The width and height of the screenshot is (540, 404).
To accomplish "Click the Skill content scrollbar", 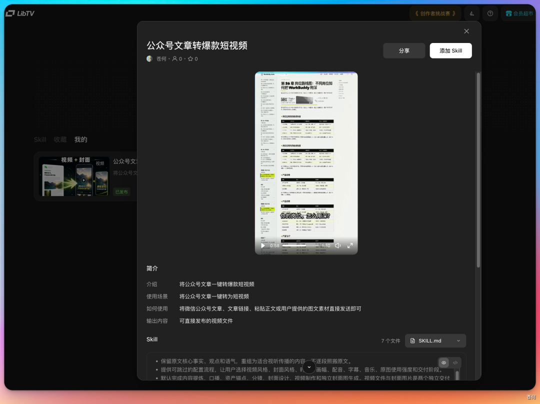I will pyautogui.click(x=457, y=374).
